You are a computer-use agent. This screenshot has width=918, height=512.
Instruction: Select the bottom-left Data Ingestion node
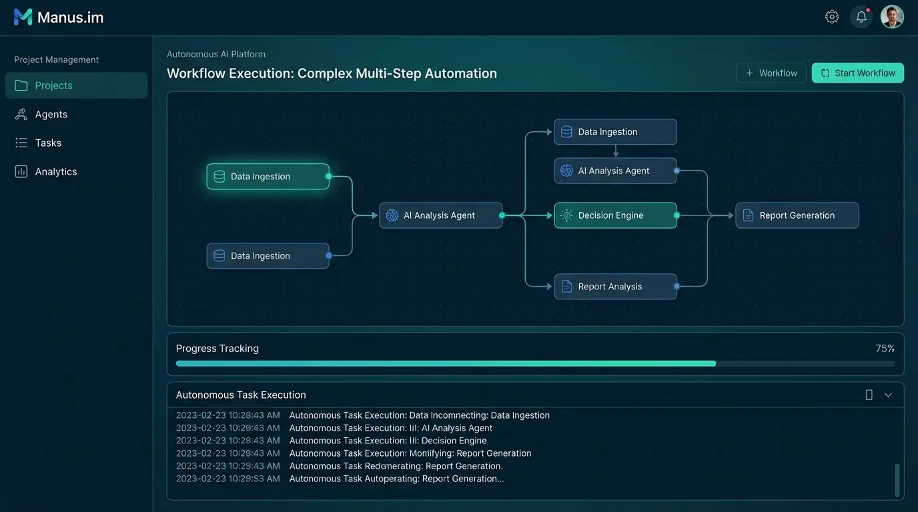268,256
